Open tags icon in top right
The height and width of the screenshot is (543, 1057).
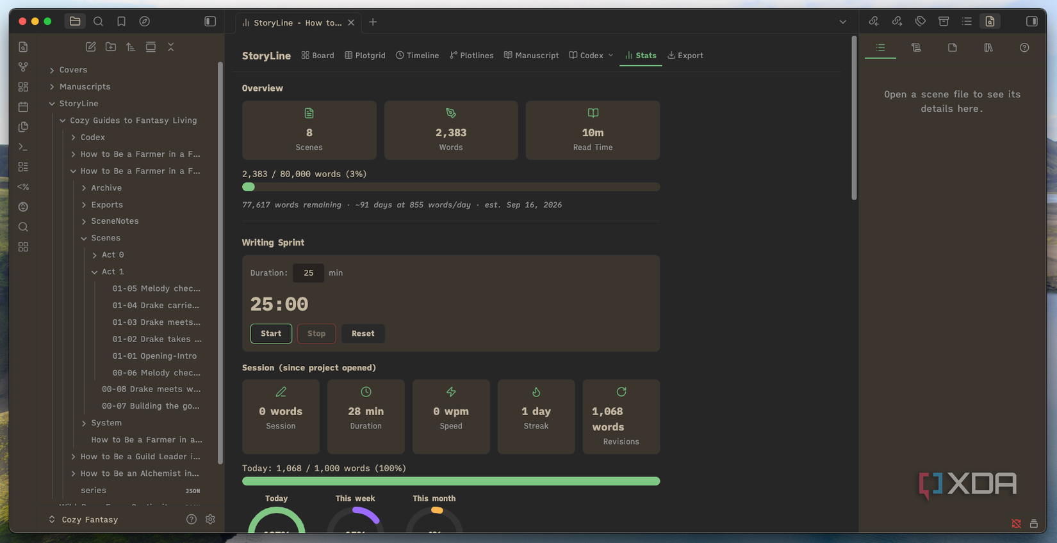tap(921, 21)
